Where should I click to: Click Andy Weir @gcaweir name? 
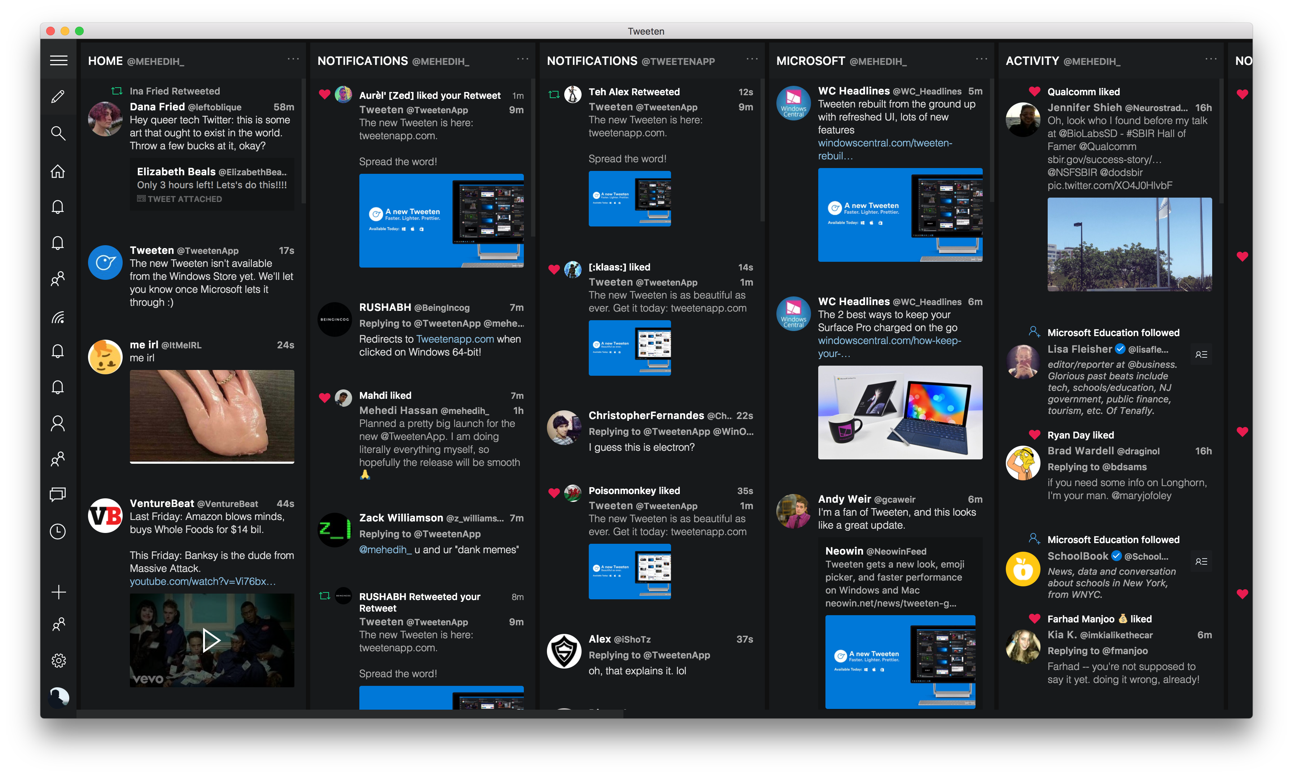(867, 499)
